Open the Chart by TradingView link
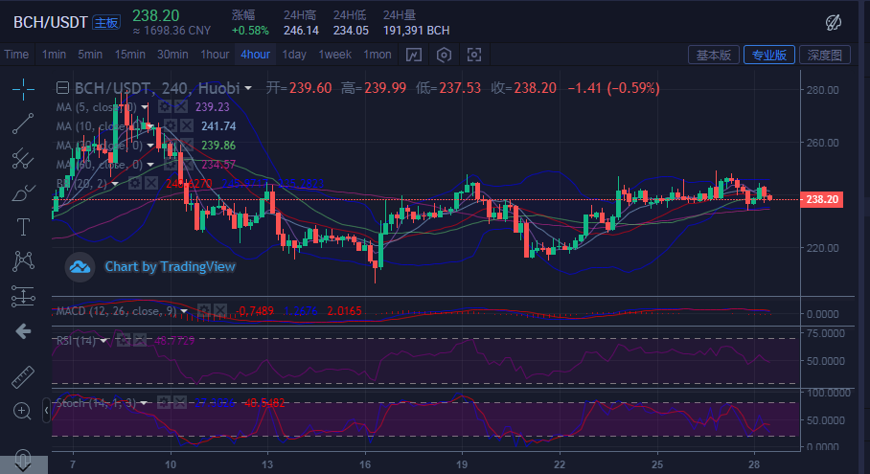The width and height of the screenshot is (870, 474). 170,266
